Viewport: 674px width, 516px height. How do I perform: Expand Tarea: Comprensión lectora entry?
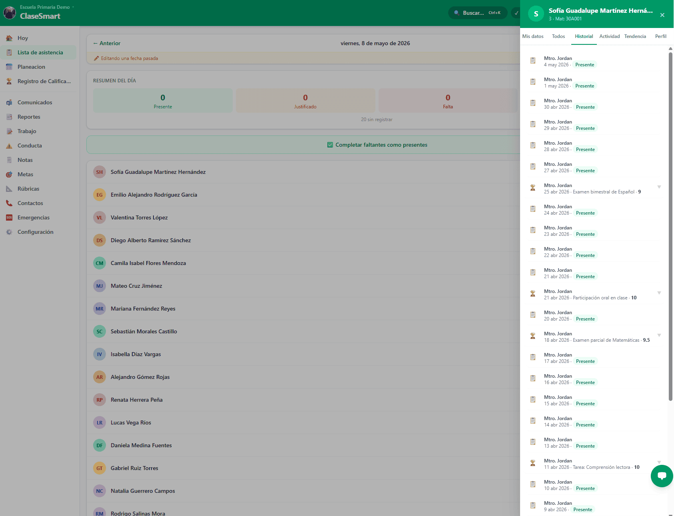(x=659, y=462)
